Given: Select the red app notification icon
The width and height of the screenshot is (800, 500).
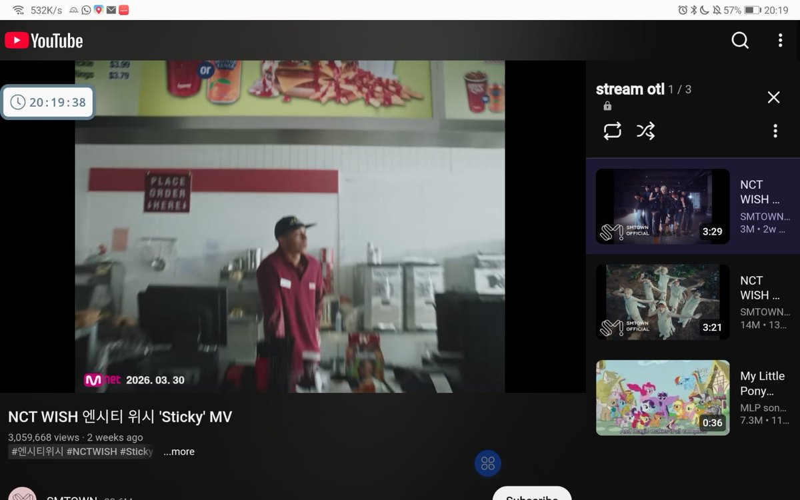Looking at the screenshot, I should 124,10.
